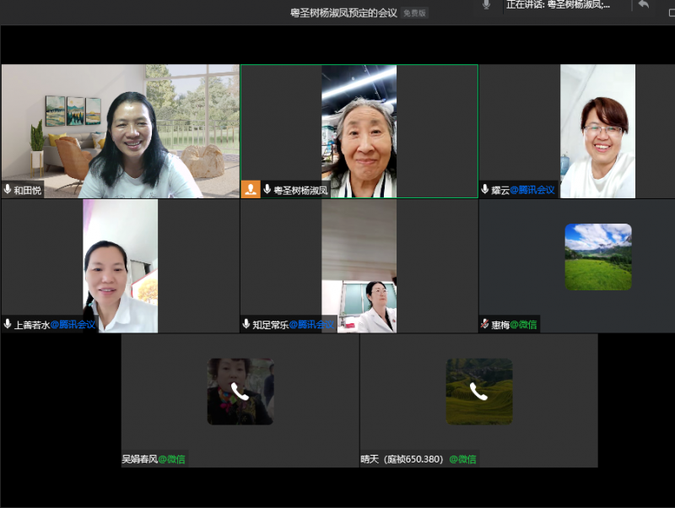
Task: Click the muted mic icon next to 惠梅
Action: click(485, 324)
